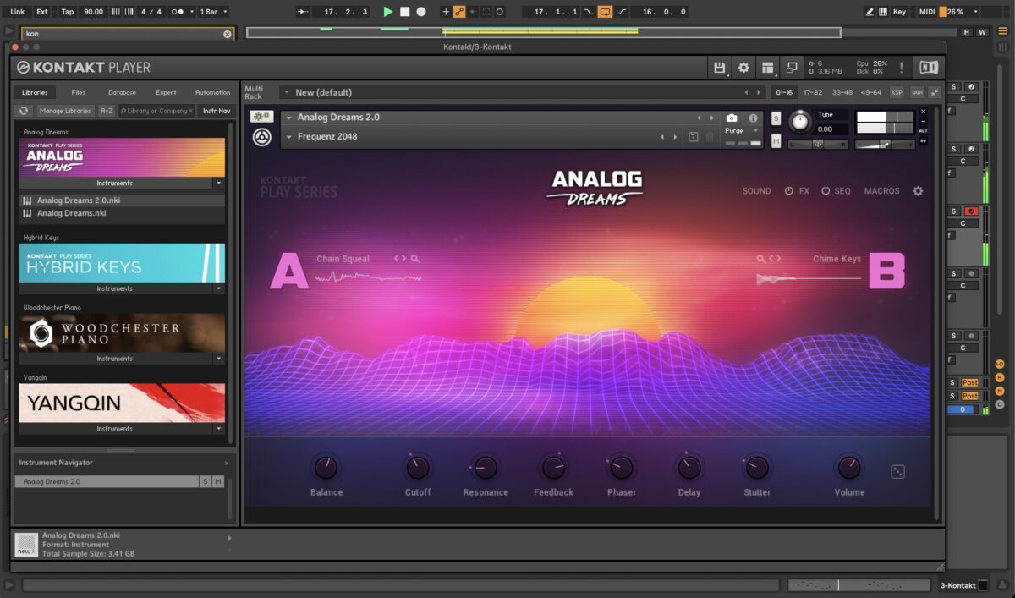The height and width of the screenshot is (598, 1015).
Task: Expand Hybrid Keys Instruments dropdown arrow
Action: (218, 288)
